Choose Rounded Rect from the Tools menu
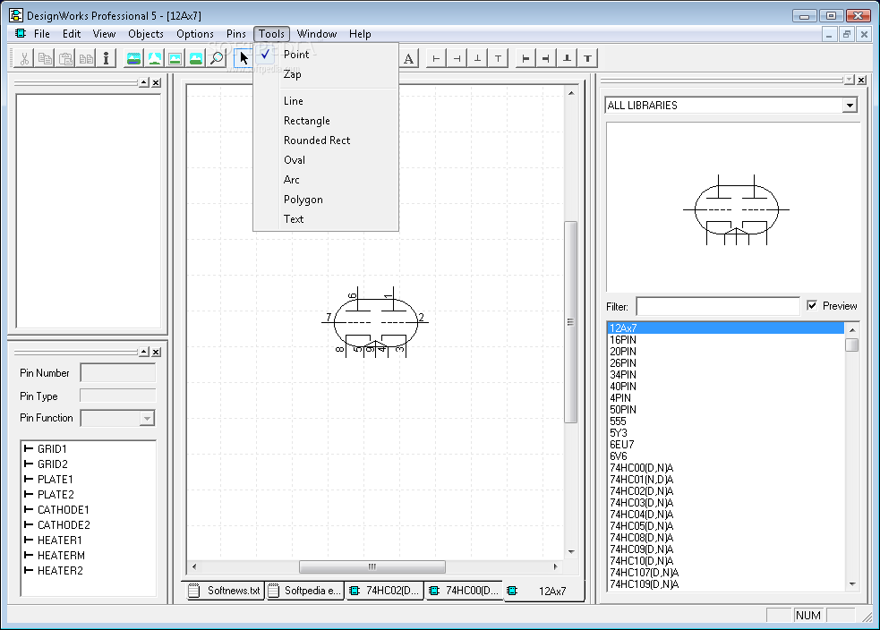880x630 pixels. tap(326, 140)
